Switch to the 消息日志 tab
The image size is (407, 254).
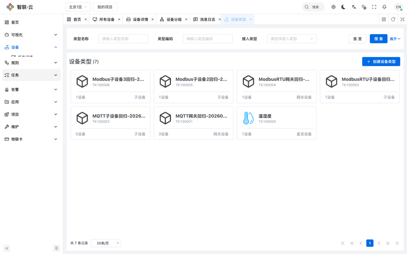coord(207,19)
